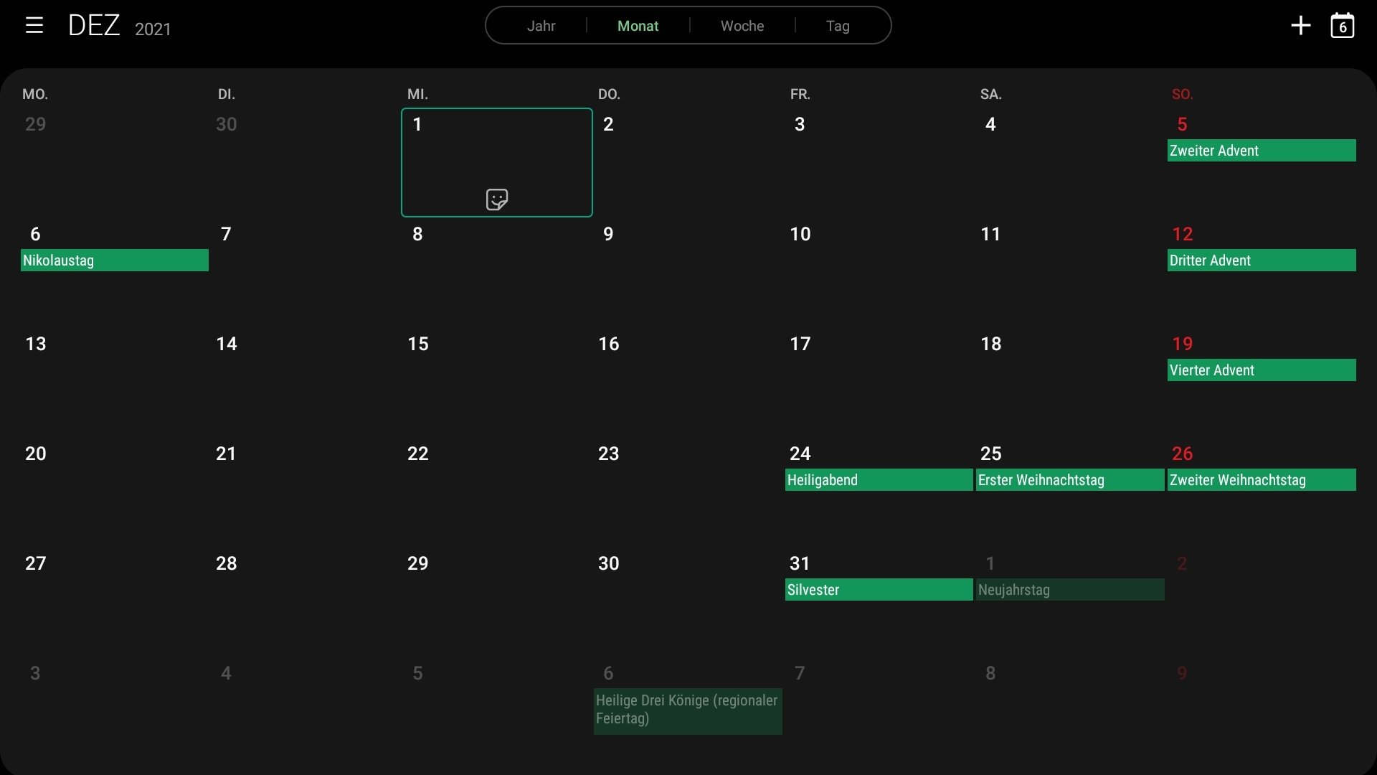
Task: Select the Monat view tab
Action: pos(638,25)
